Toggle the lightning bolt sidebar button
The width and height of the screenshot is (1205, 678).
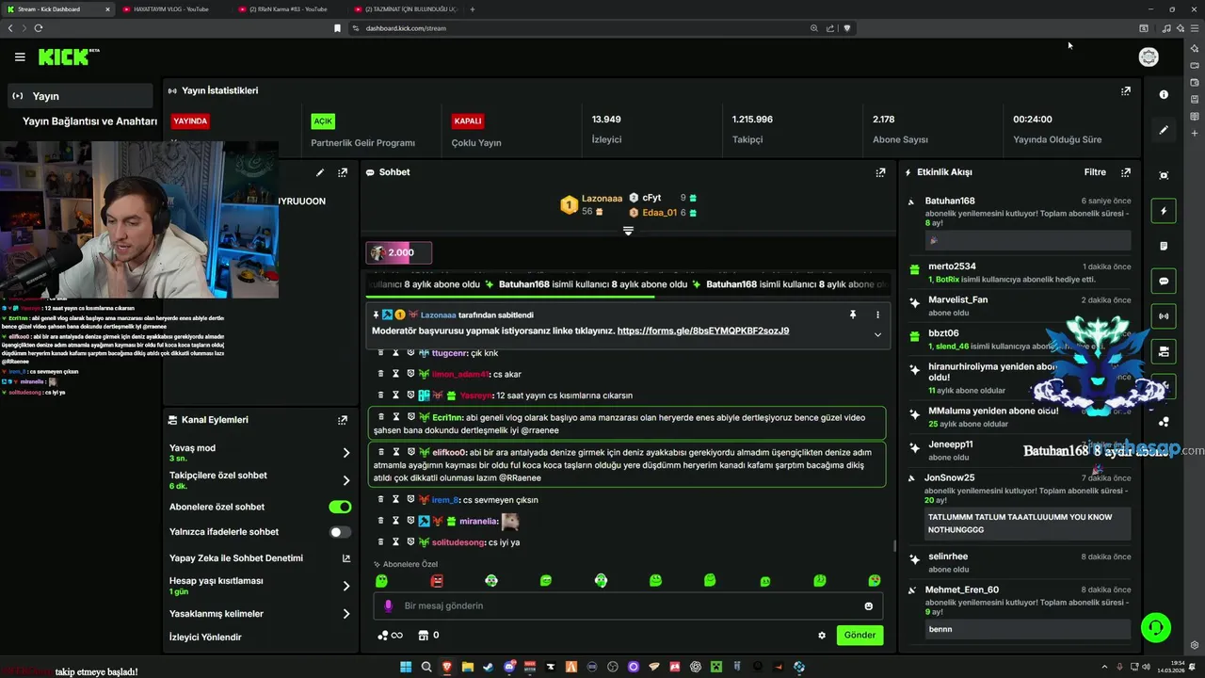pos(1164,211)
